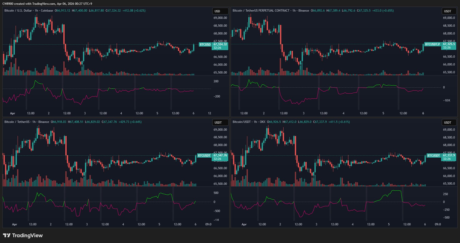Click the low value L66,792.6
Image resolution: width=460 pixels, height=243 pixels.
[348, 11]
